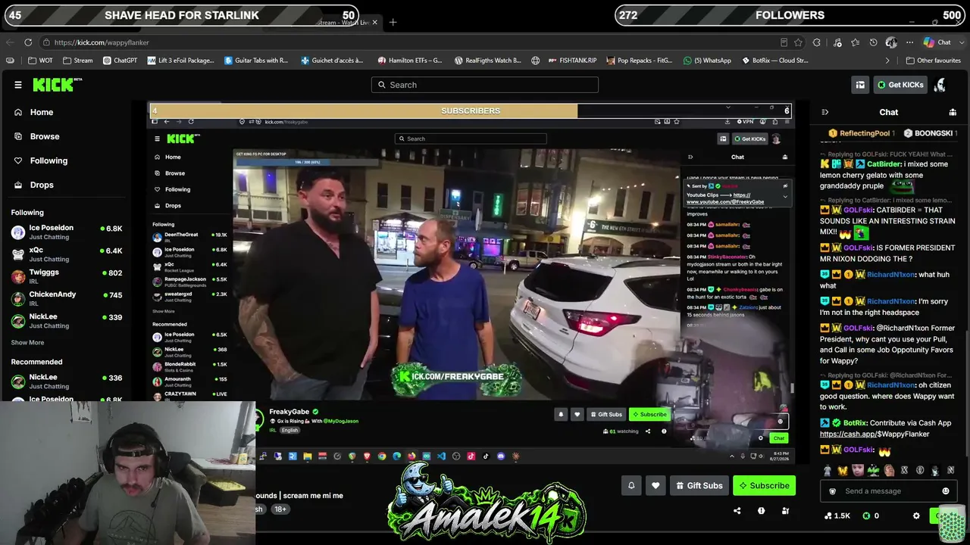Share the stream via share icon
Screen dimensions: 970x545
737,511
